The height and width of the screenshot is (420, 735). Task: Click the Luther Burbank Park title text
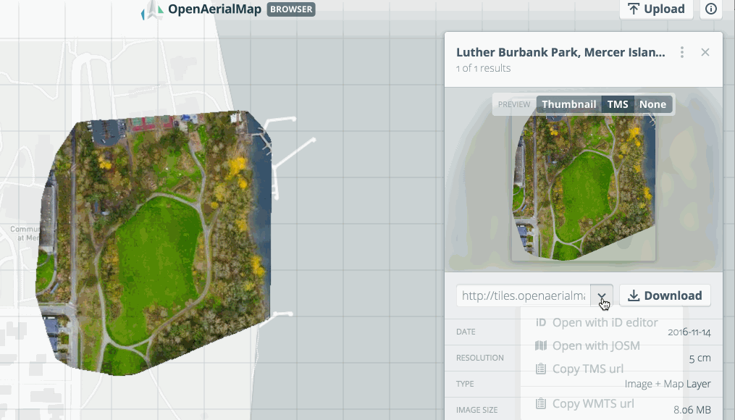[560, 53]
